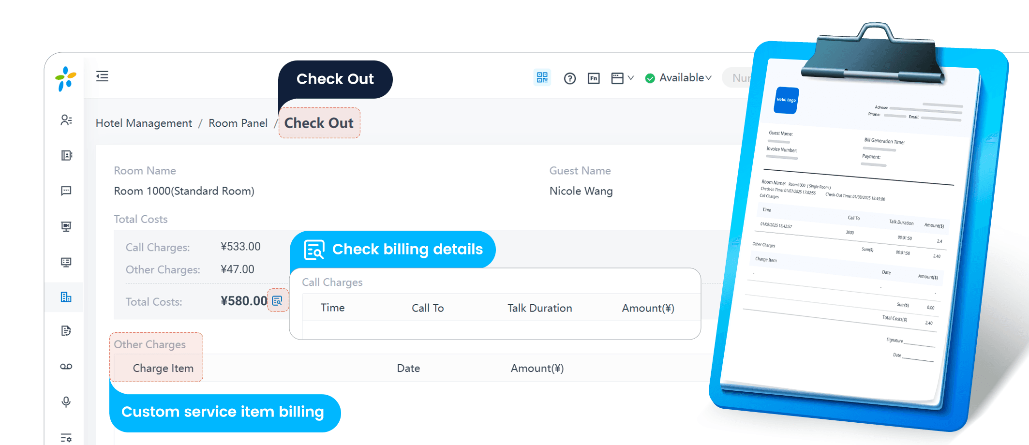Click the Talk Duration column header
Viewport: 1029px width, 445px height.
(540, 308)
